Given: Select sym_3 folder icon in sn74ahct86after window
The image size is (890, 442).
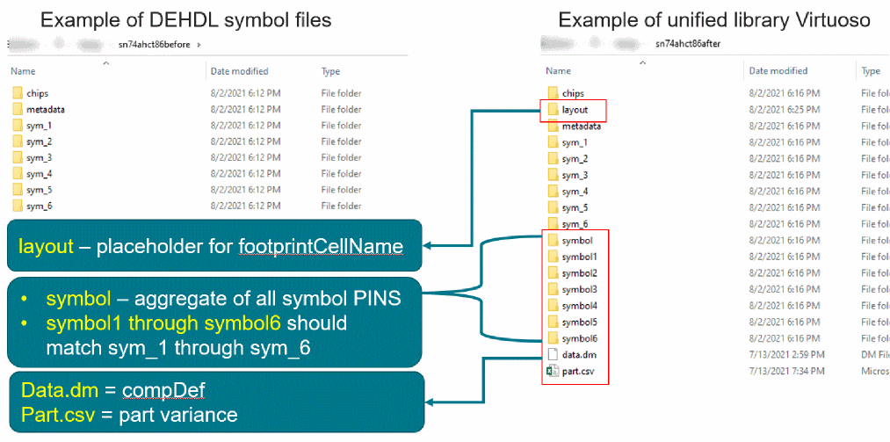Looking at the screenshot, I should (553, 176).
